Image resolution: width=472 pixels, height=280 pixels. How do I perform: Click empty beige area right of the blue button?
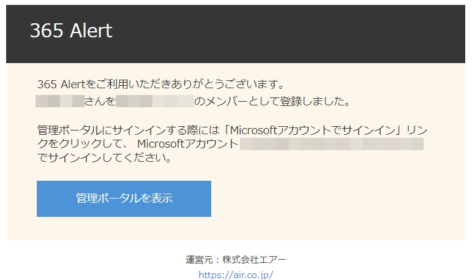[337, 199]
